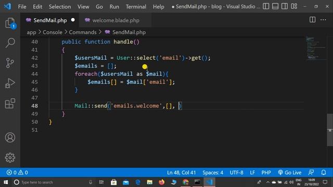
Task: Open editor More Actions ellipsis
Action: click(x=323, y=20)
